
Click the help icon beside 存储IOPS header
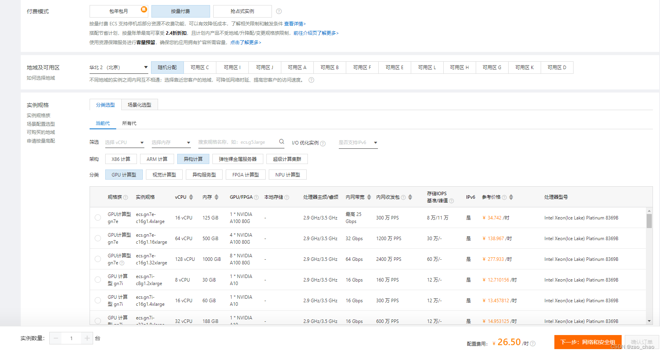click(x=451, y=201)
